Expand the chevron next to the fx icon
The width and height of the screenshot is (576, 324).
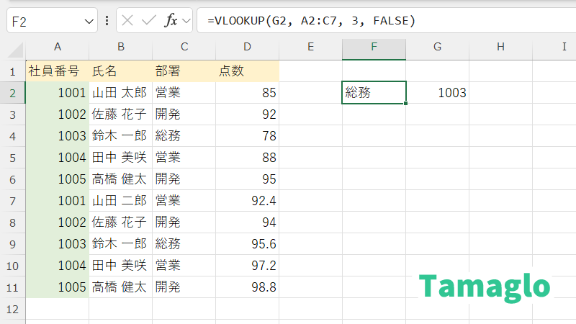[186, 21]
